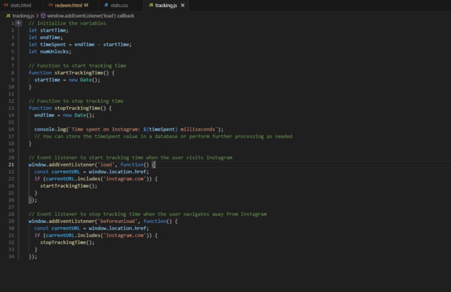Click the console.log statement on line 16

[129, 129]
